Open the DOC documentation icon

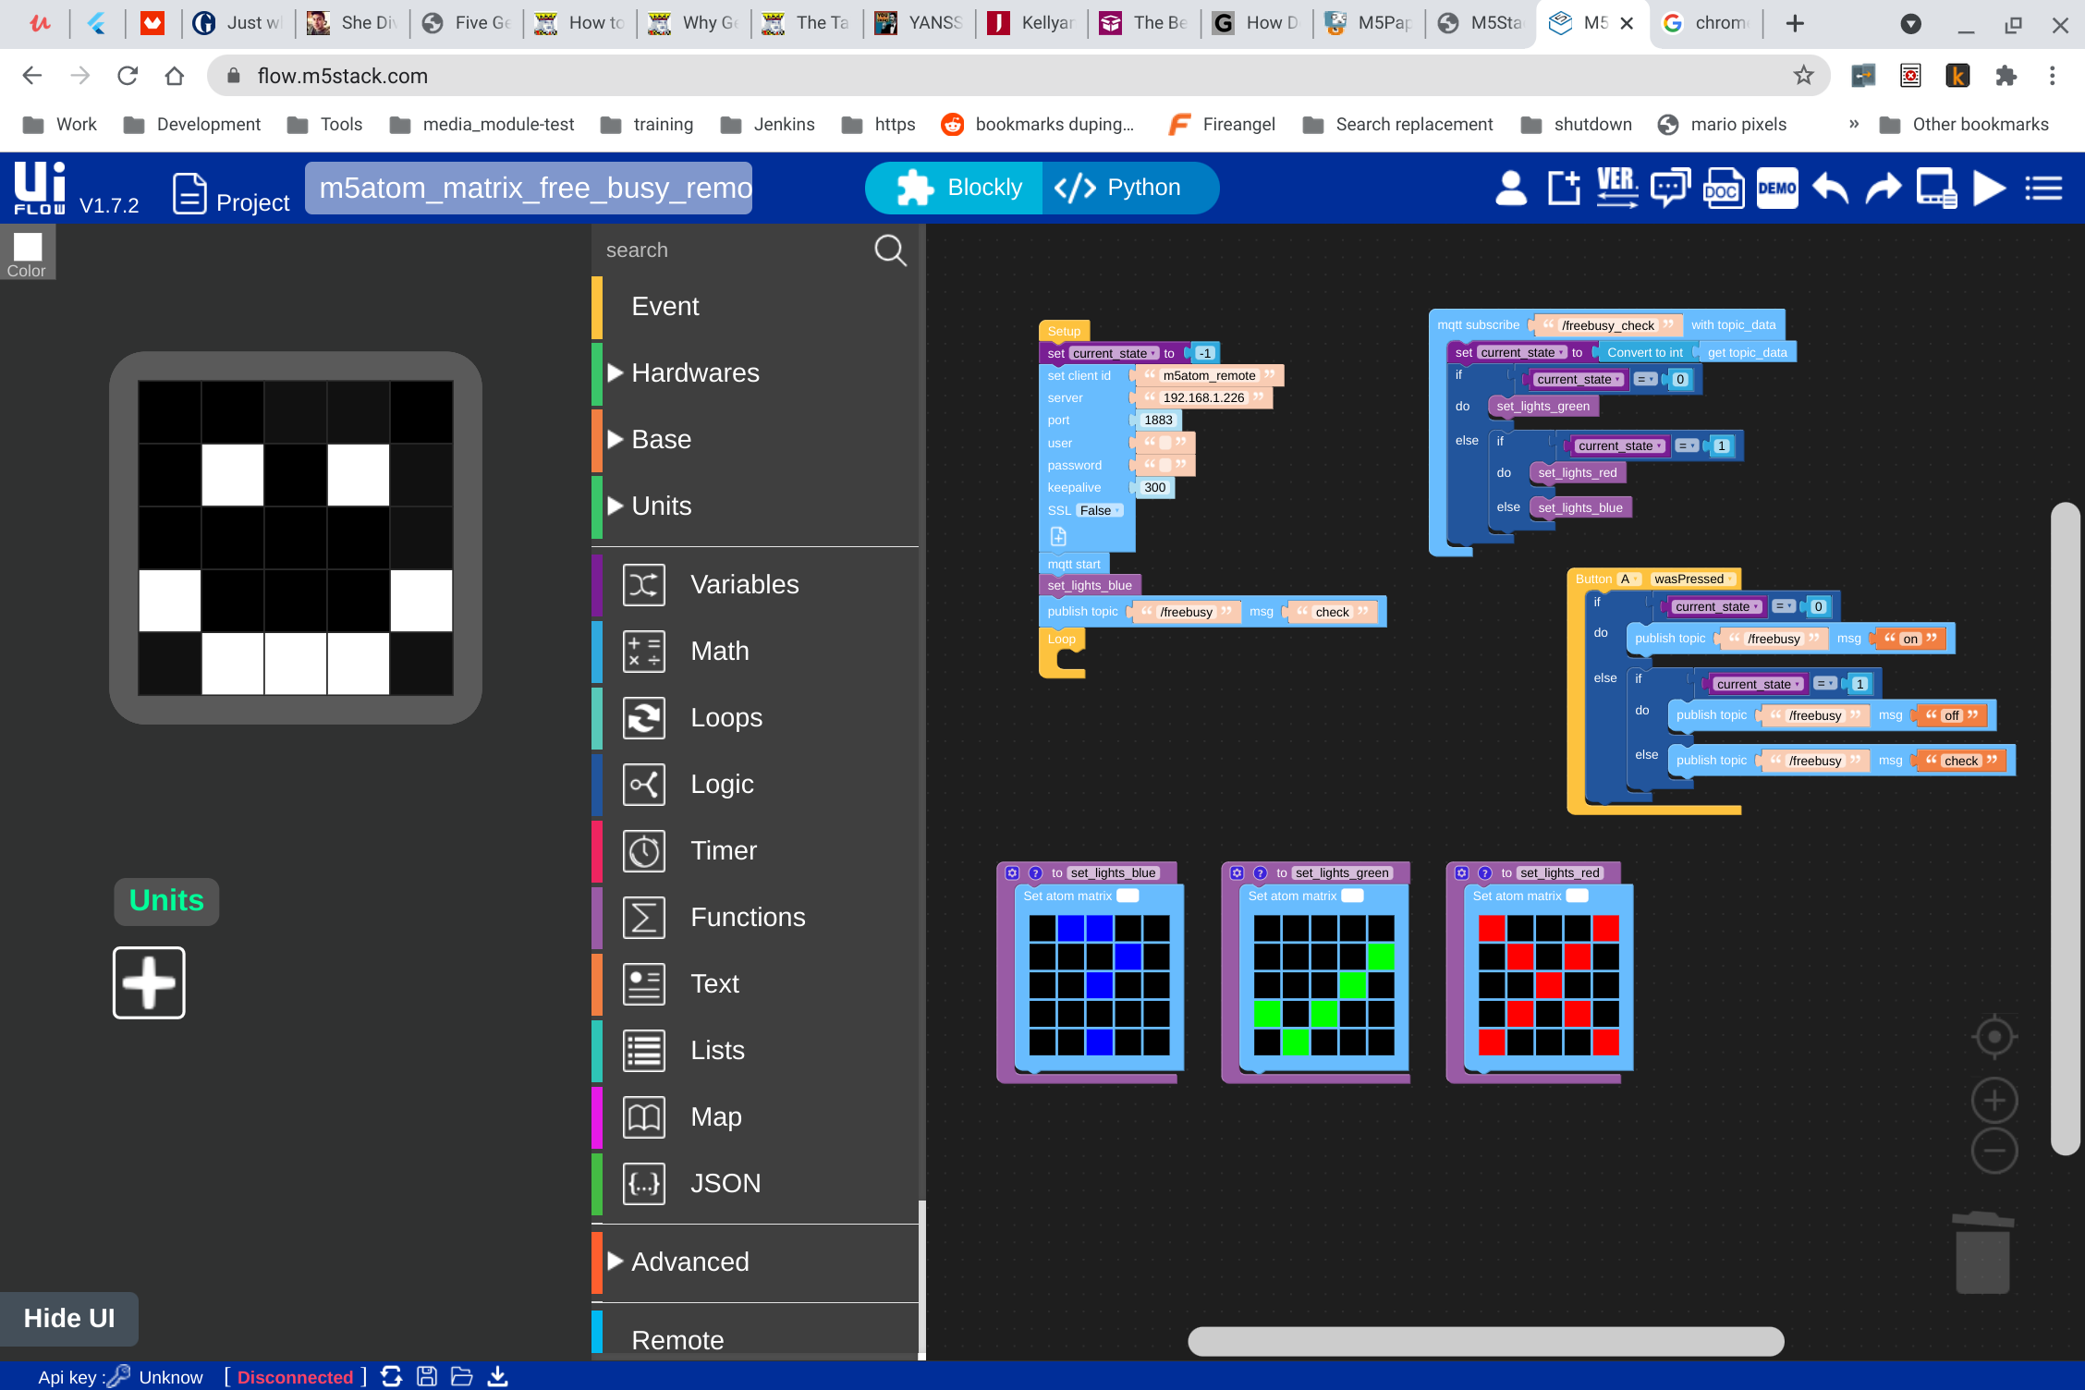pyautogui.click(x=1723, y=189)
